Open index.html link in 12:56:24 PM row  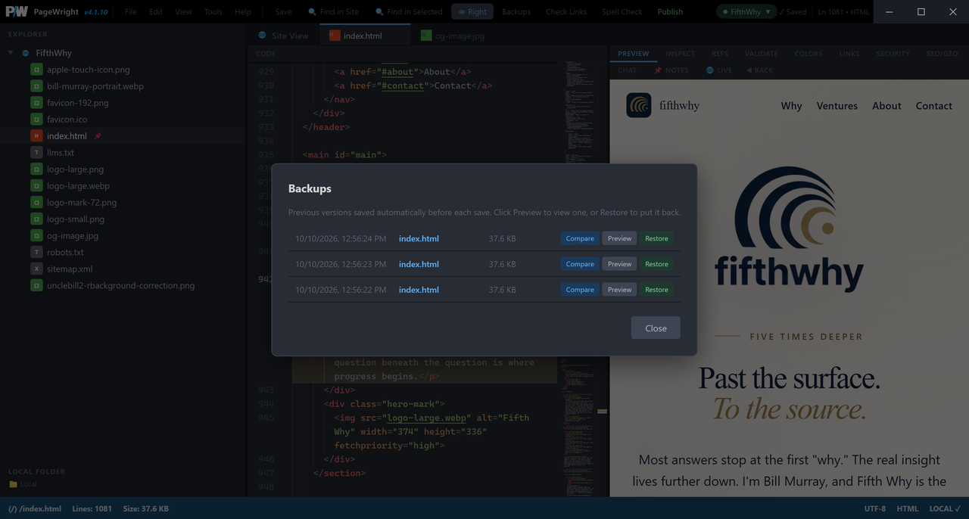419,238
